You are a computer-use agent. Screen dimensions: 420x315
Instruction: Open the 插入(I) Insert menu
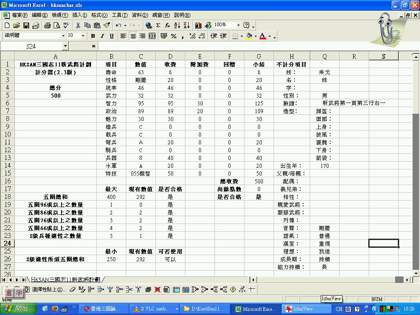[80, 15]
